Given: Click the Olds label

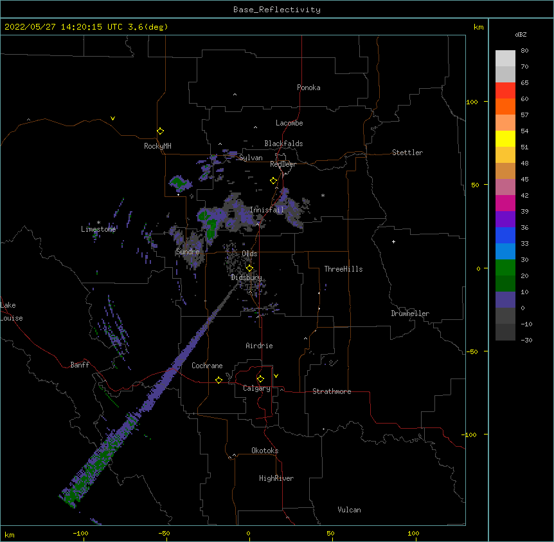Looking at the screenshot, I should (249, 254).
